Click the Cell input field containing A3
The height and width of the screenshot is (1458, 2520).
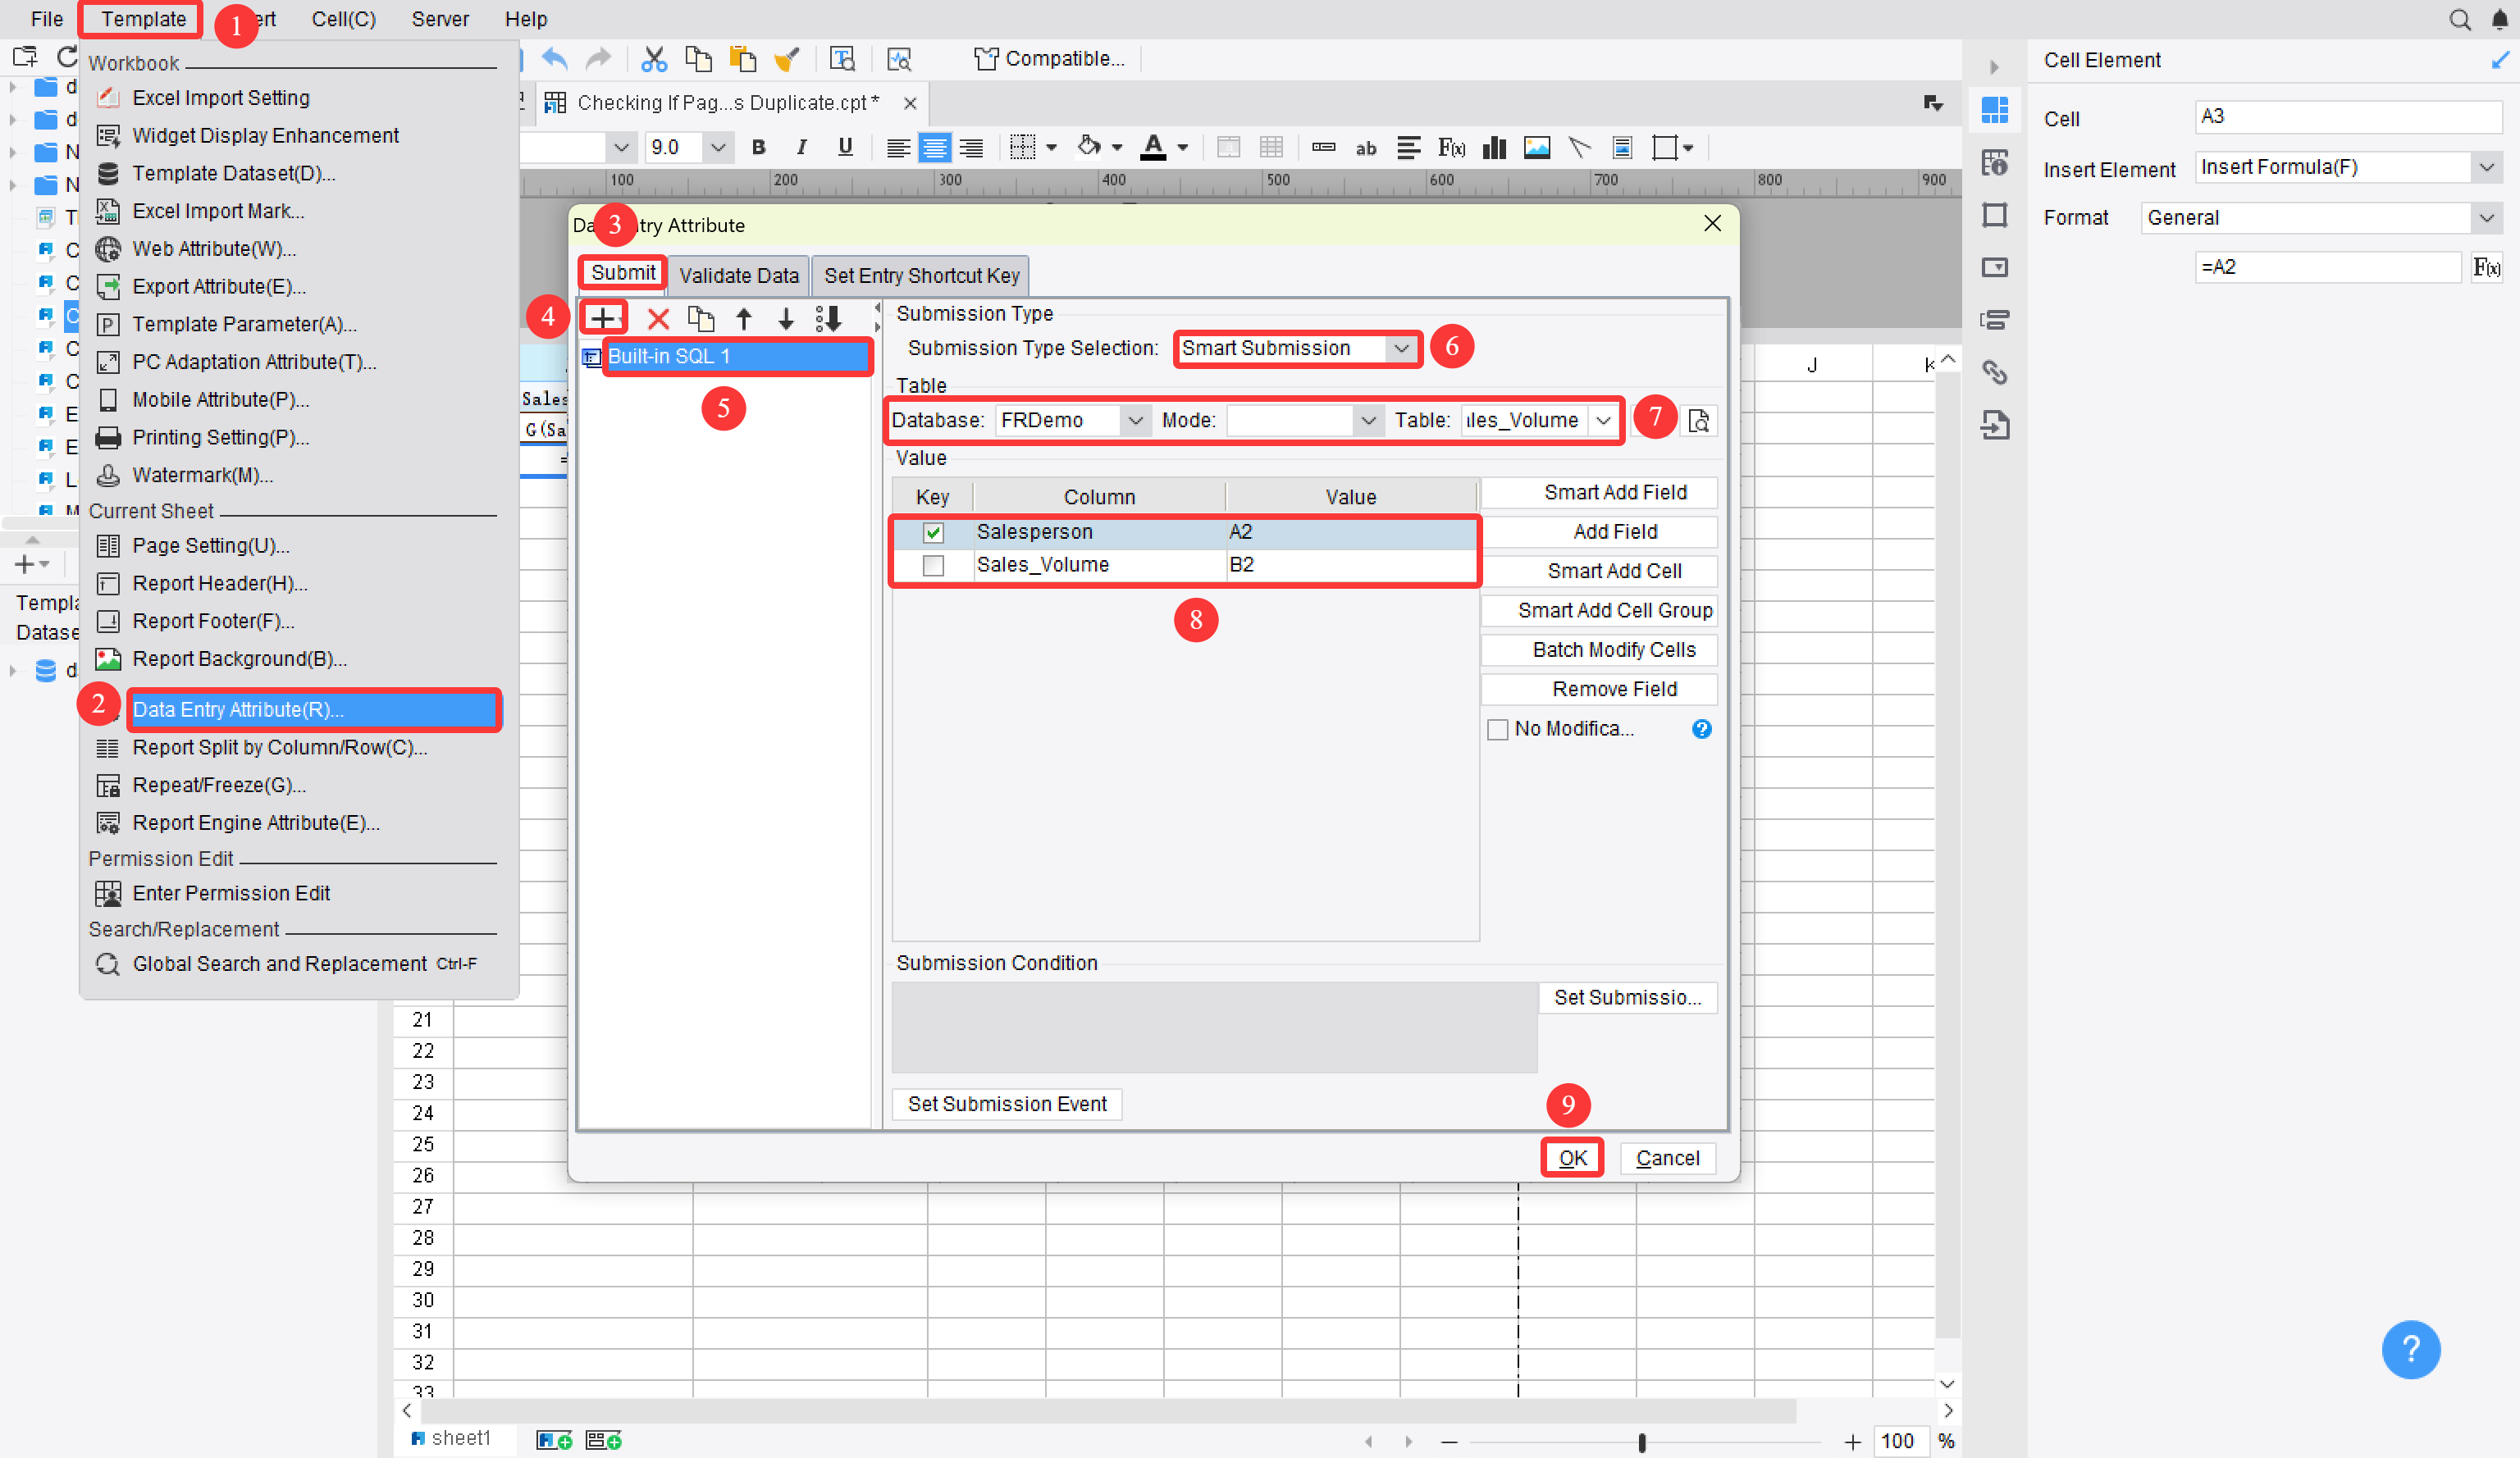coord(2347,117)
